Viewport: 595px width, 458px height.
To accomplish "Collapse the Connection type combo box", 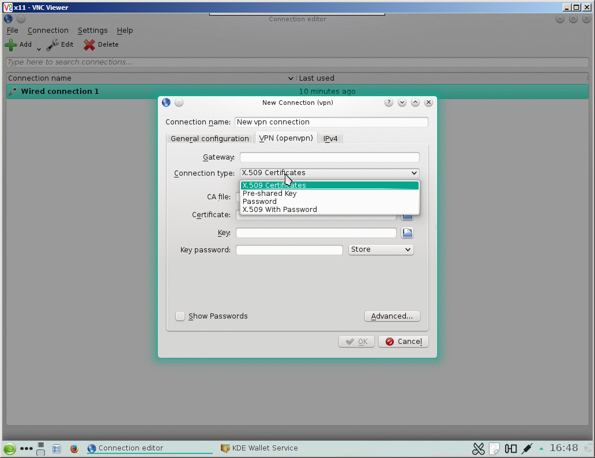I will [329, 173].
